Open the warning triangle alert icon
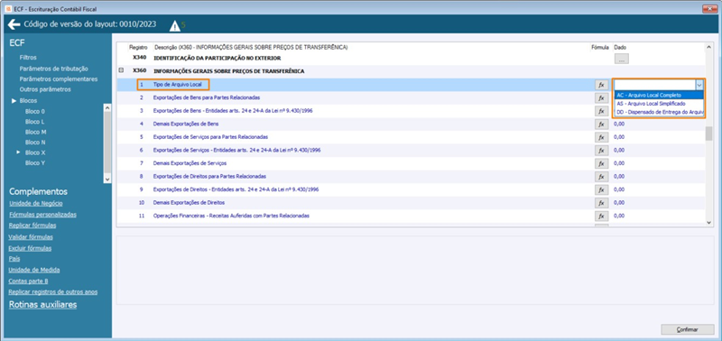Screen dimensions: 722x341 [x=175, y=26]
